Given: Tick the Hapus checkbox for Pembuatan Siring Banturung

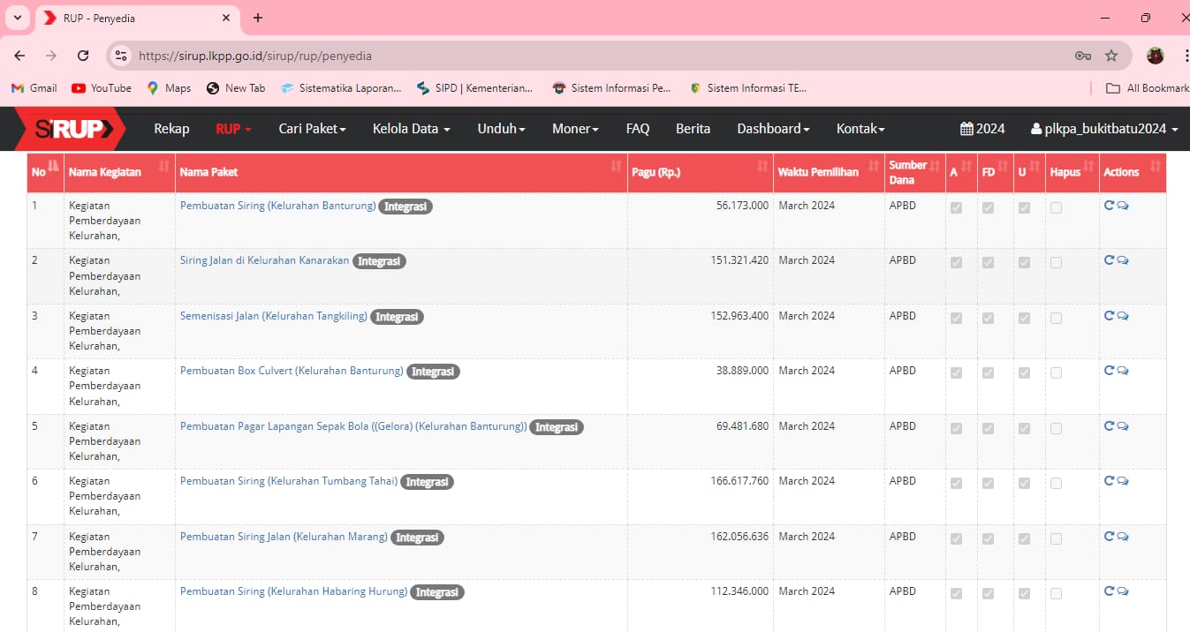Looking at the screenshot, I should [x=1056, y=208].
